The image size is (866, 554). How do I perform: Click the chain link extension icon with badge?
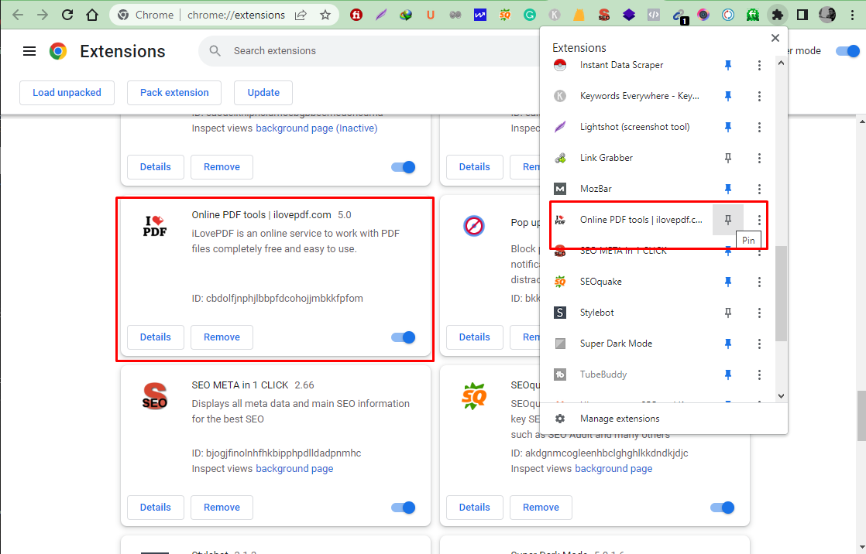click(x=679, y=16)
